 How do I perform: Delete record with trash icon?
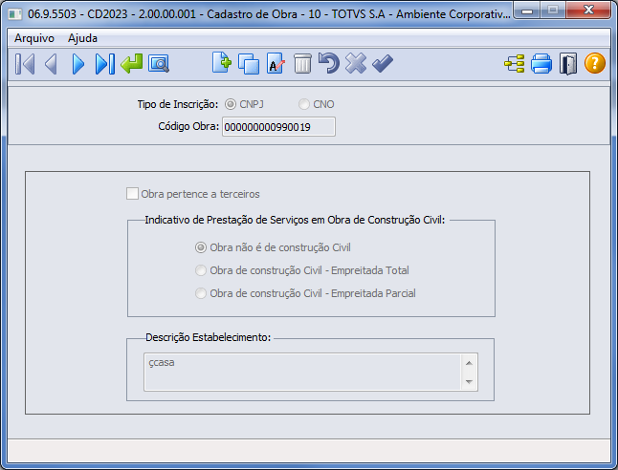pyautogui.click(x=302, y=64)
